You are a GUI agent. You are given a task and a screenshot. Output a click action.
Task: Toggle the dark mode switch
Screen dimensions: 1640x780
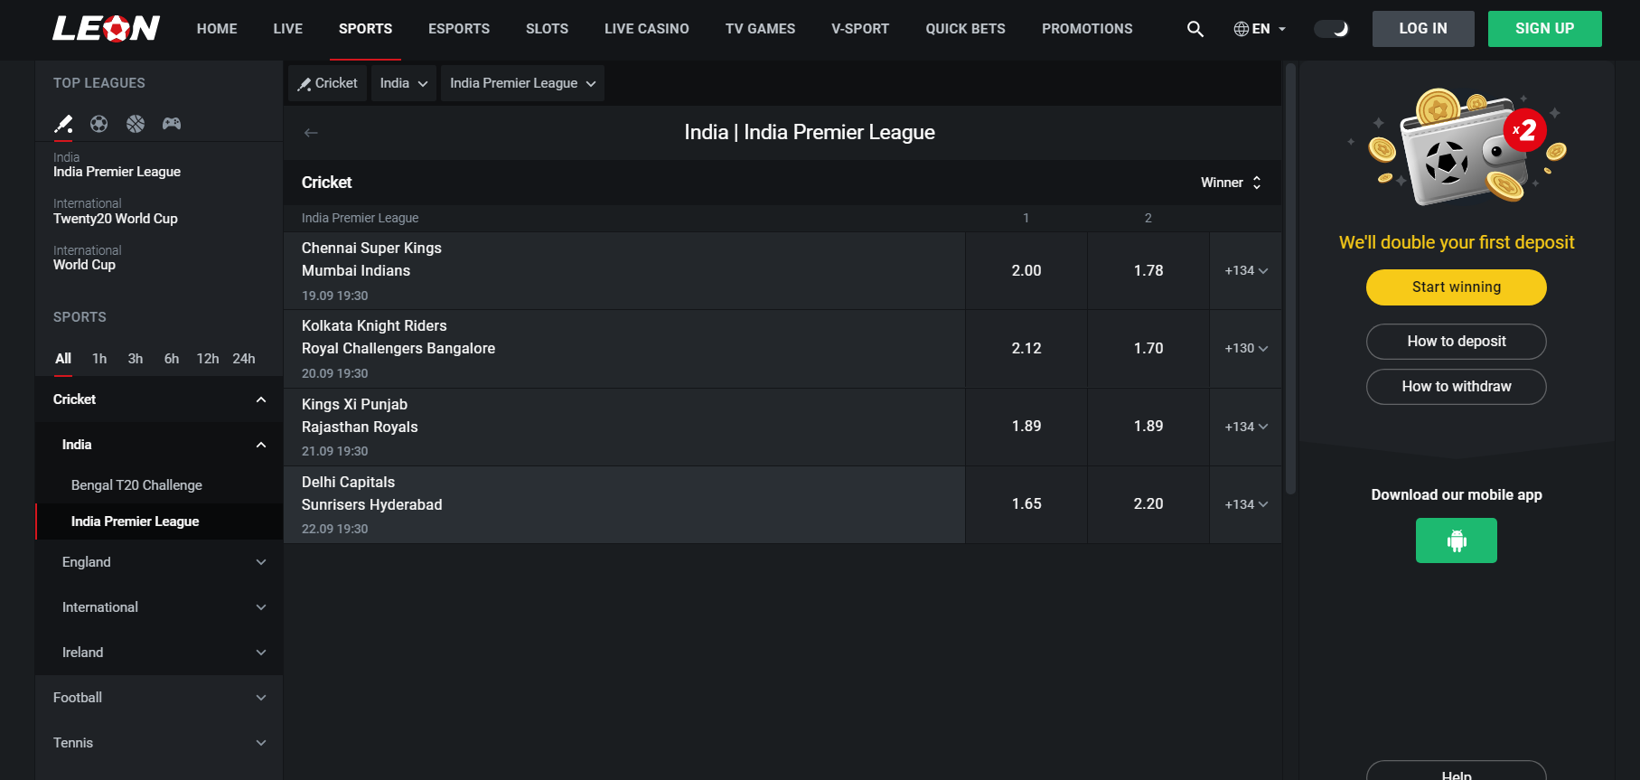pos(1331,29)
